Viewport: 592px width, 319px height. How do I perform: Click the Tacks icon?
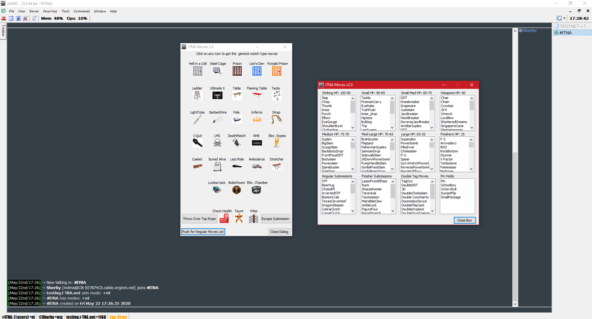pyautogui.click(x=277, y=95)
